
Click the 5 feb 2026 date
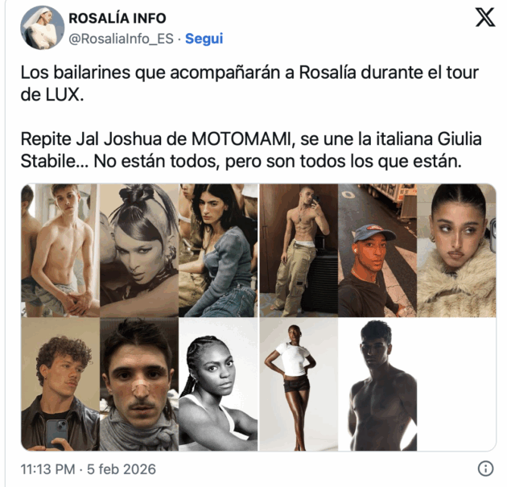pos(122,469)
